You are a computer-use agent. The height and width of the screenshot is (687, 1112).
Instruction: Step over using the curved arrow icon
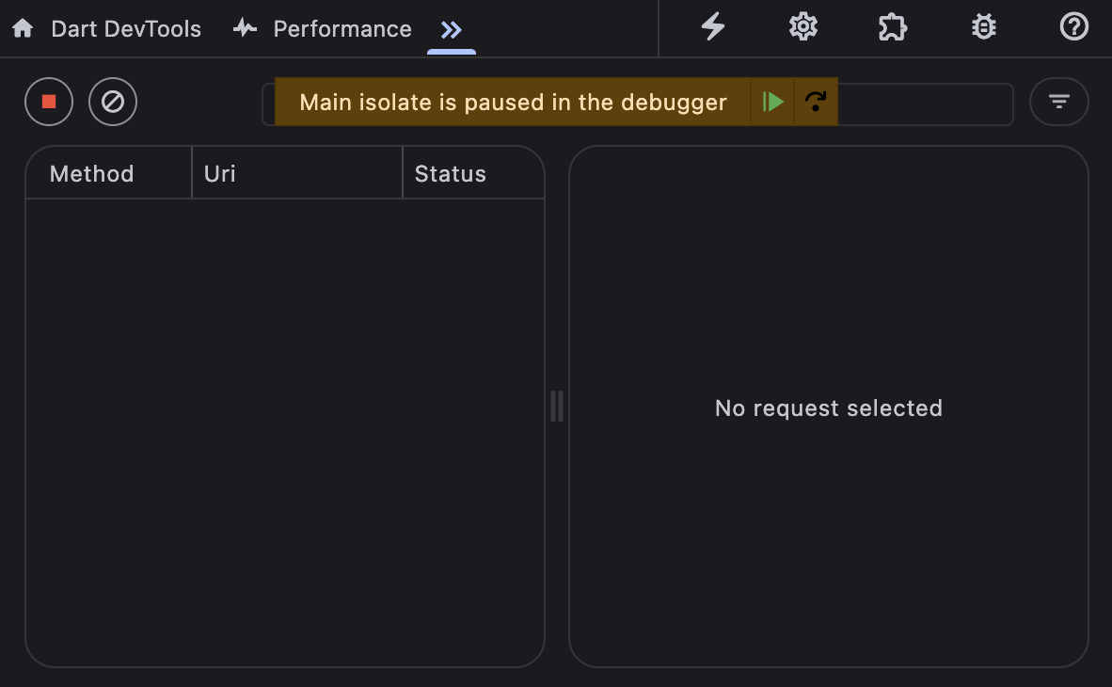pyautogui.click(x=815, y=101)
